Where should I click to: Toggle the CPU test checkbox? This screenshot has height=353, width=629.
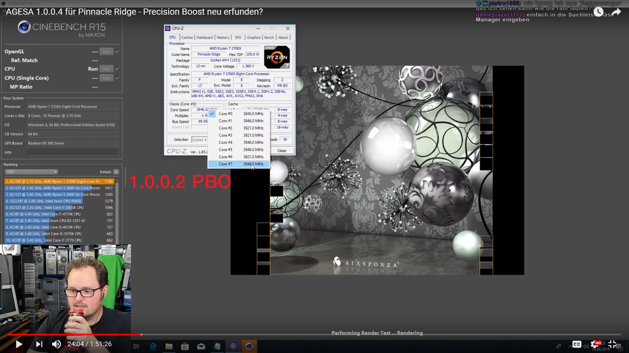(x=117, y=69)
